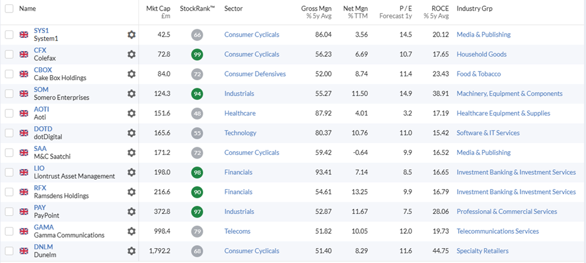Tick the PayPoint row checkbox
Viewport: 586px width, 263px height.
click(x=9, y=211)
